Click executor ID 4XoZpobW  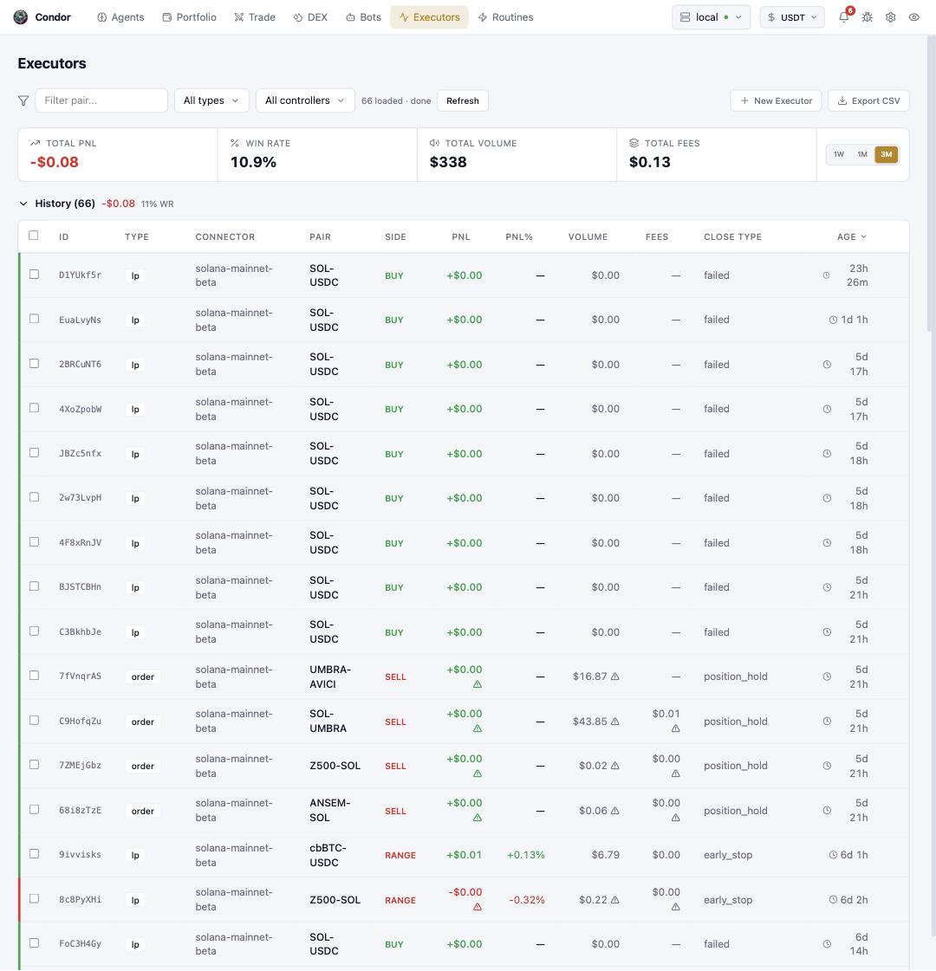(x=81, y=409)
